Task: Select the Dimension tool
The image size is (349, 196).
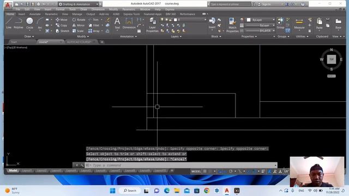Action: pos(129,23)
